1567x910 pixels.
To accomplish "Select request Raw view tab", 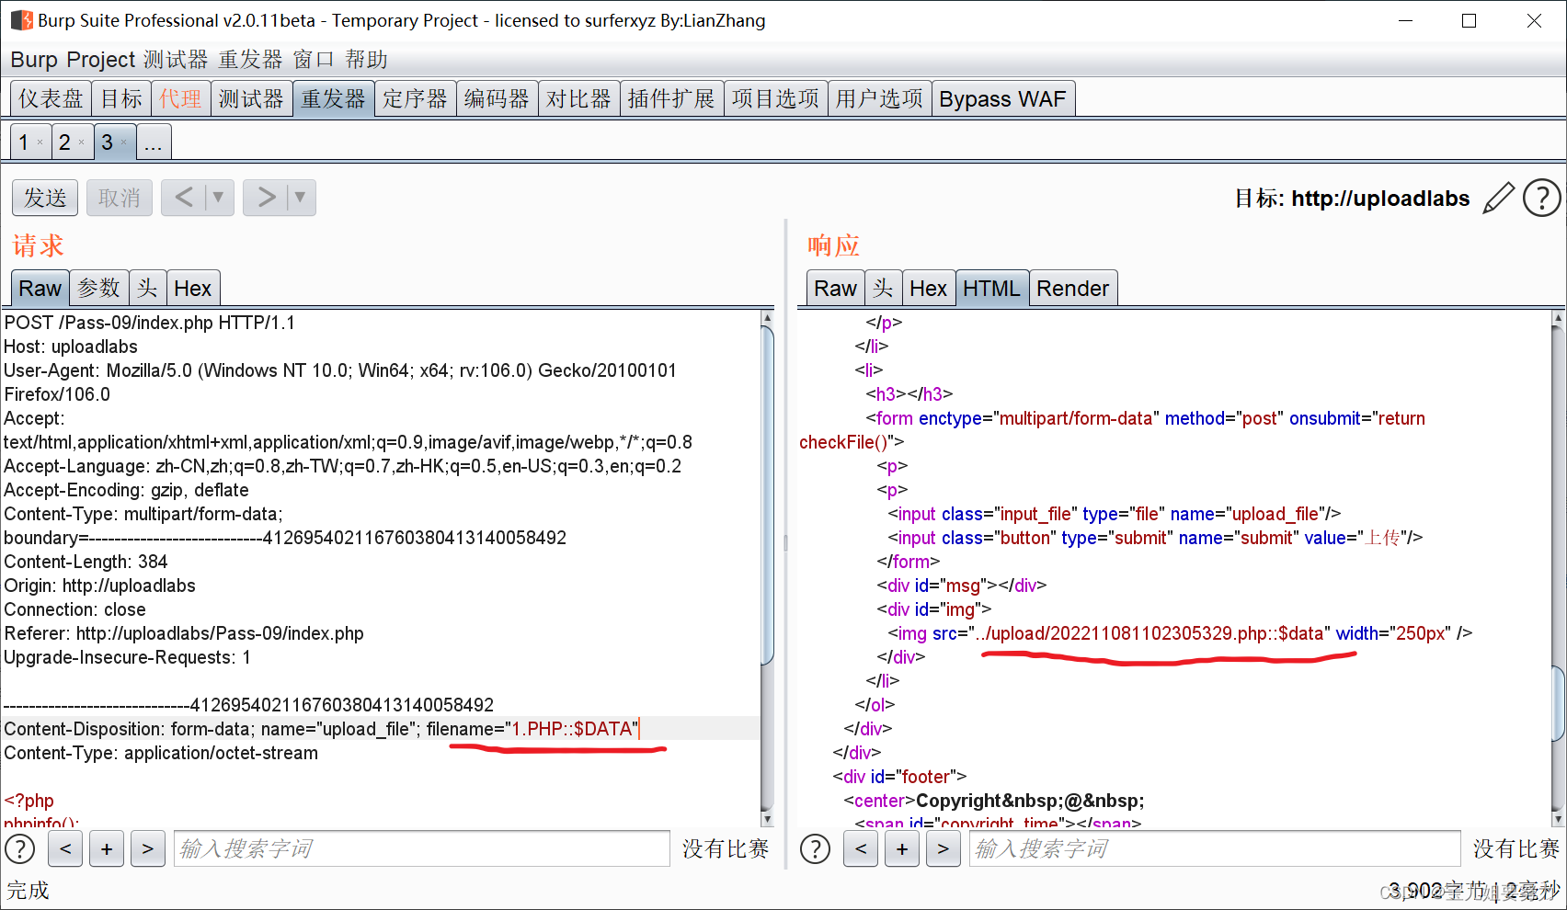I will [40, 289].
